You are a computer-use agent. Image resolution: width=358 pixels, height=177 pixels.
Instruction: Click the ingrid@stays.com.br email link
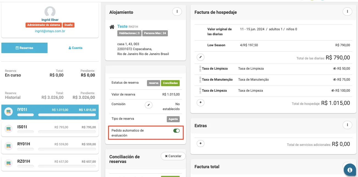(50, 31)
